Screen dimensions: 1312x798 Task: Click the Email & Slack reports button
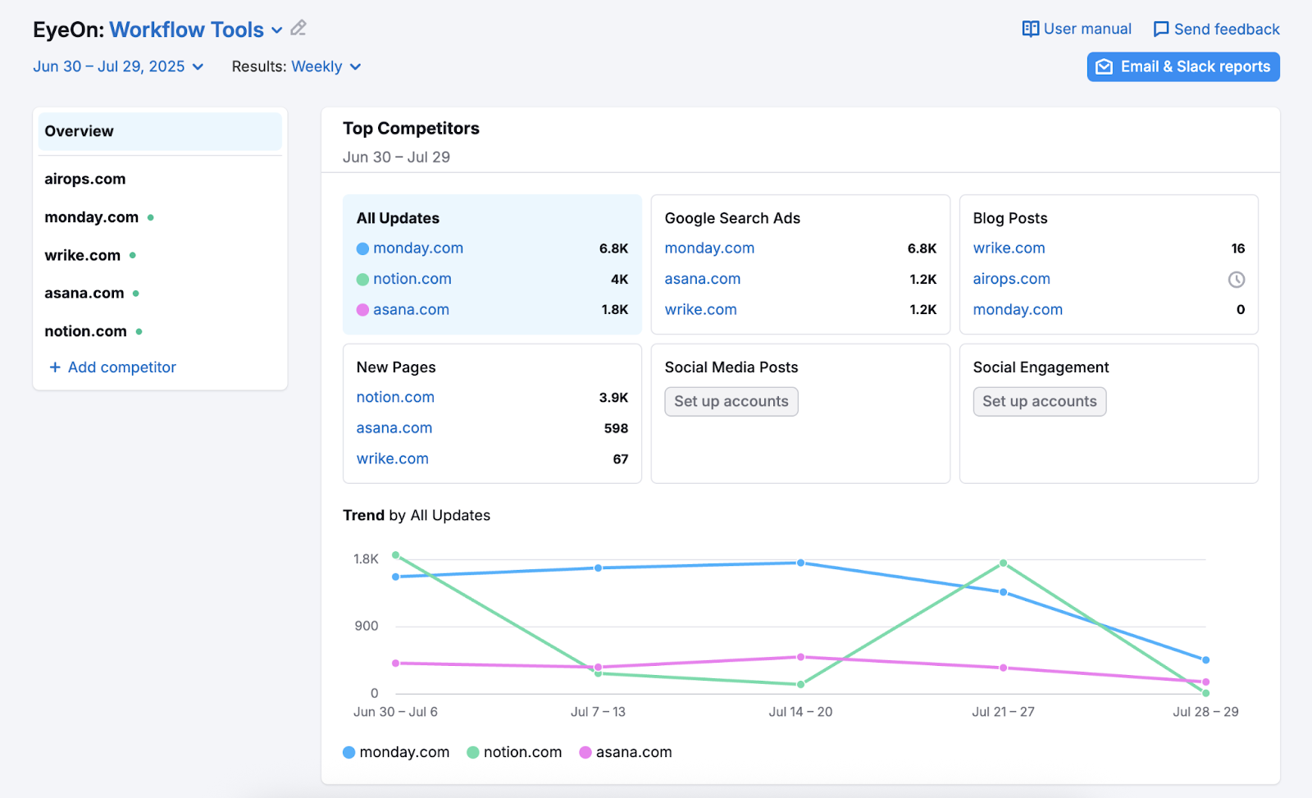(x=1183, y=66)
